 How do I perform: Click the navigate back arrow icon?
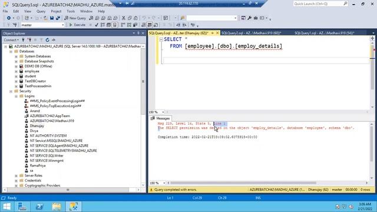(x=9, y=18)
